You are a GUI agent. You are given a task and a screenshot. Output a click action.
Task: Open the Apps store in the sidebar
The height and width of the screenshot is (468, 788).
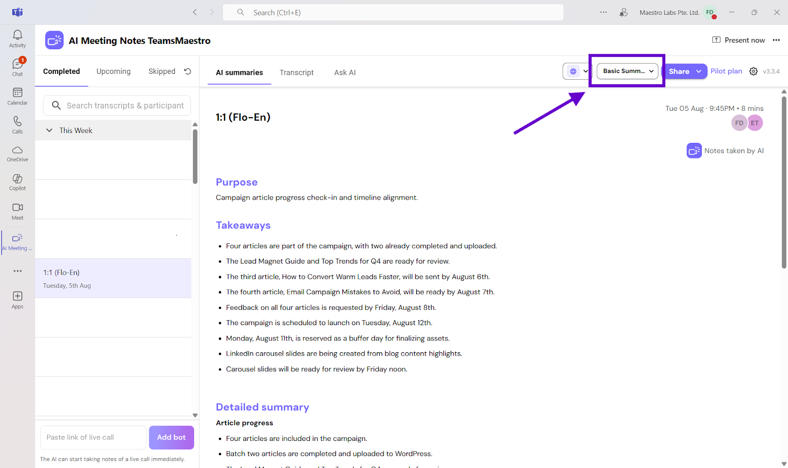tap(17, 300)
